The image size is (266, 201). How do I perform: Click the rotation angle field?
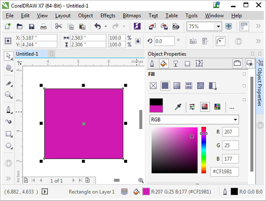[164, 41]
